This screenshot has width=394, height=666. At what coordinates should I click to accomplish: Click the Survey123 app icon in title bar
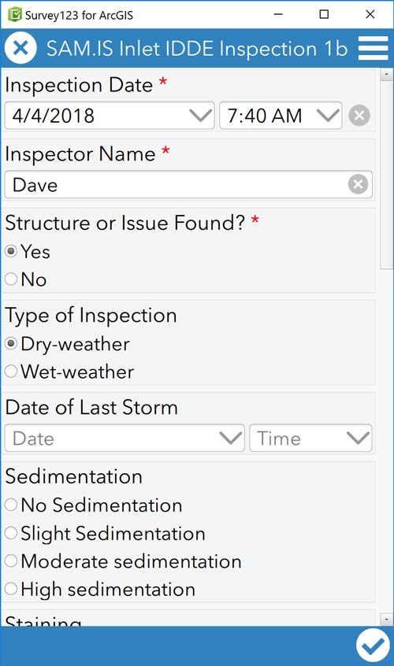pos(15,15)
